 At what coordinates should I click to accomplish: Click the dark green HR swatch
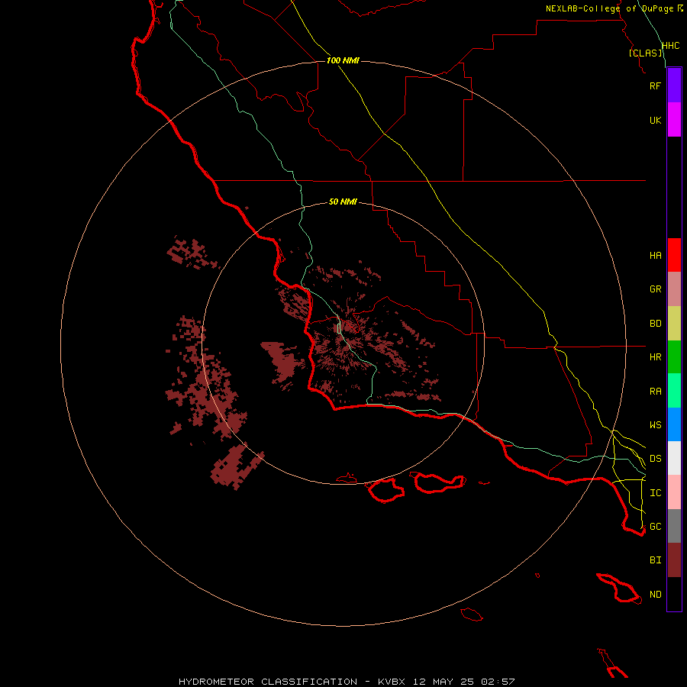[x=674, y=357]
